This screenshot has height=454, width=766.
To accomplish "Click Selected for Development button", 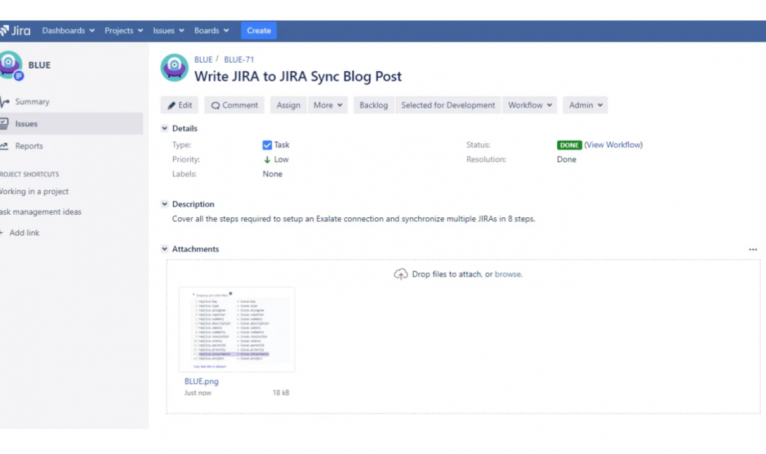I will coord(448,105).
